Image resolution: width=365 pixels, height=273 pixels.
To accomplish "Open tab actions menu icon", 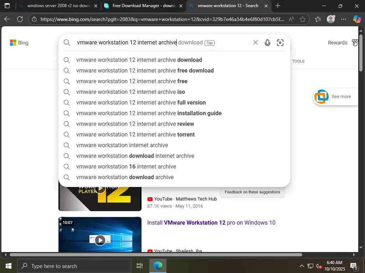I will pyautogui.click(x=7, y=6).
